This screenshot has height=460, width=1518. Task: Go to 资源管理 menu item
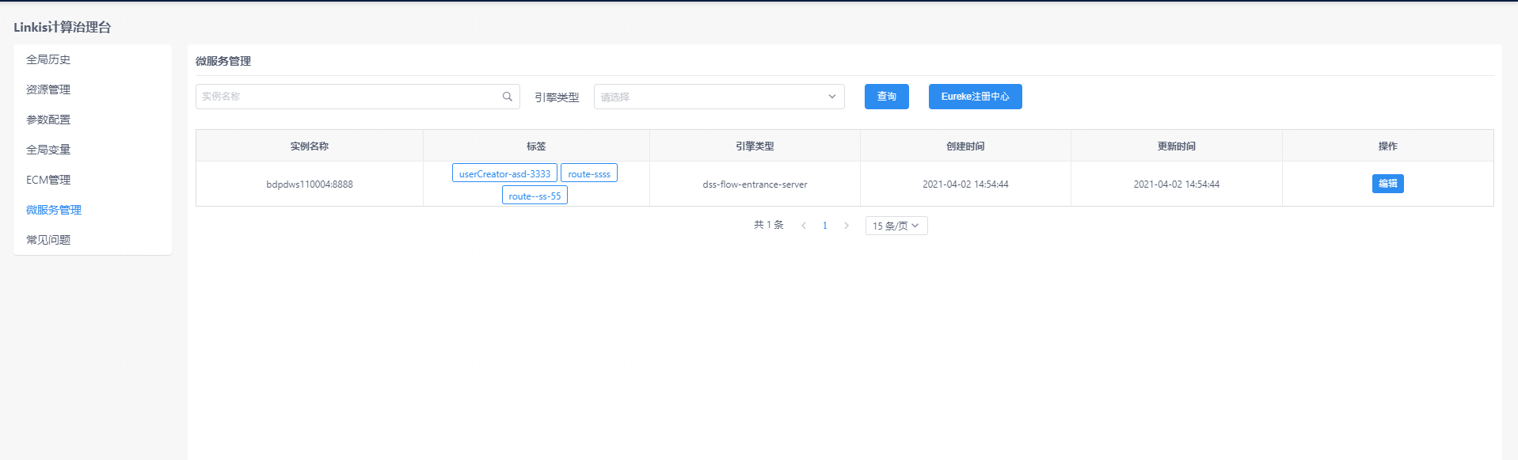tap(48, 89)
